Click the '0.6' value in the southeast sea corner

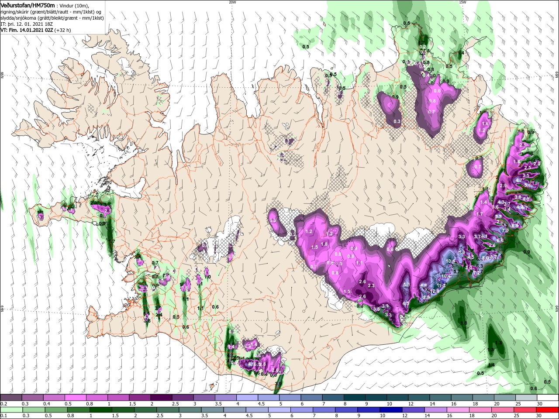[x=534, y=388]
